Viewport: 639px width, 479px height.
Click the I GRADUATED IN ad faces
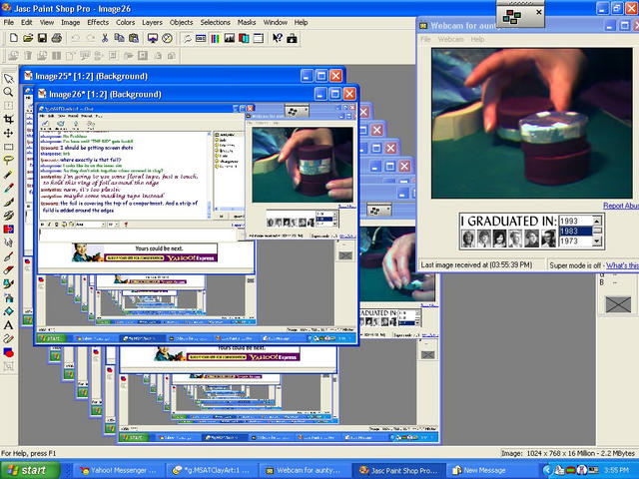click(x=508, y=238)
